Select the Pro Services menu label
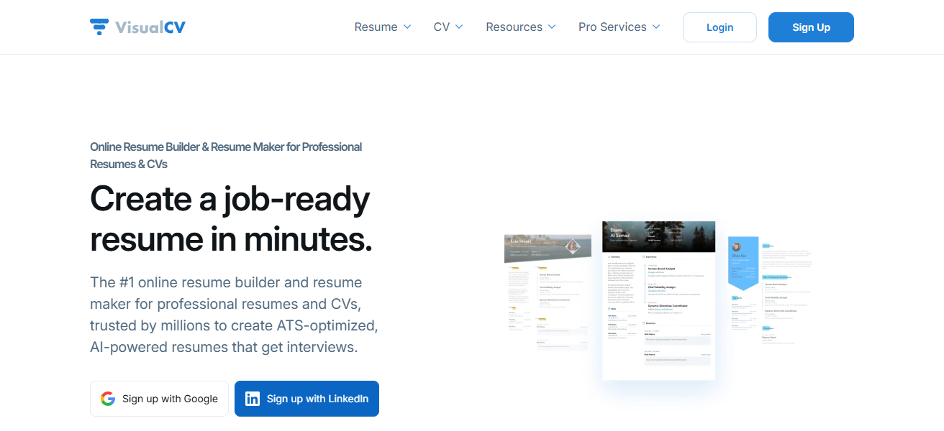Screen dimensions: 944x431 click(x=612, y=27)
